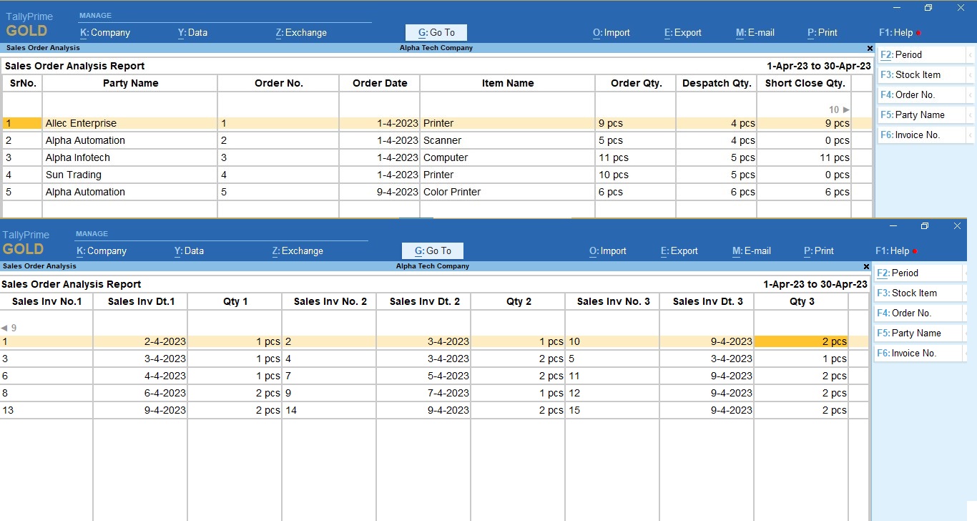Screen dimensions: 977x521
Task: Click E: Export in the top bar
Action: click(x=682, y=32)
